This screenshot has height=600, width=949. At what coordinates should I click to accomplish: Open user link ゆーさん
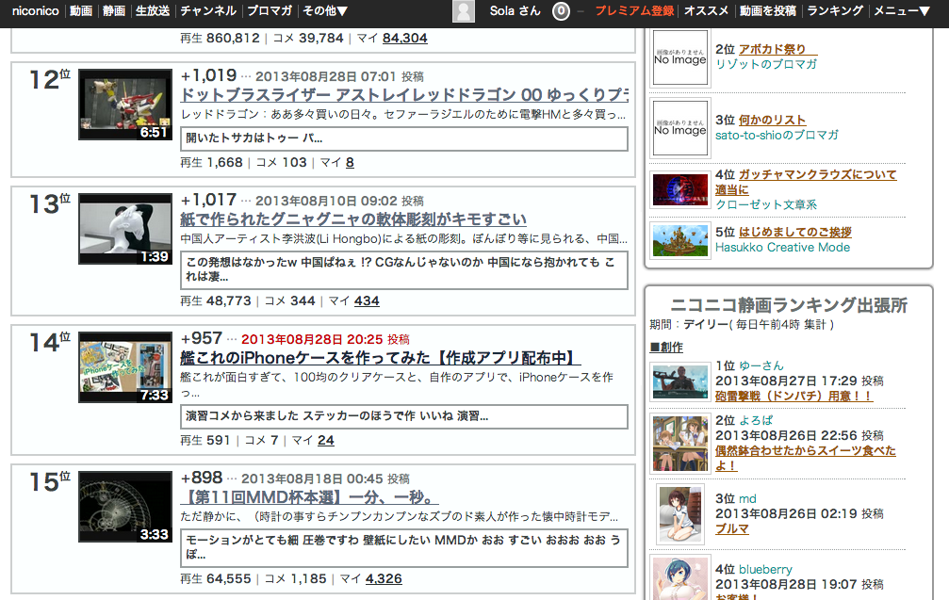pyautogui.click(x=761, y=365)
